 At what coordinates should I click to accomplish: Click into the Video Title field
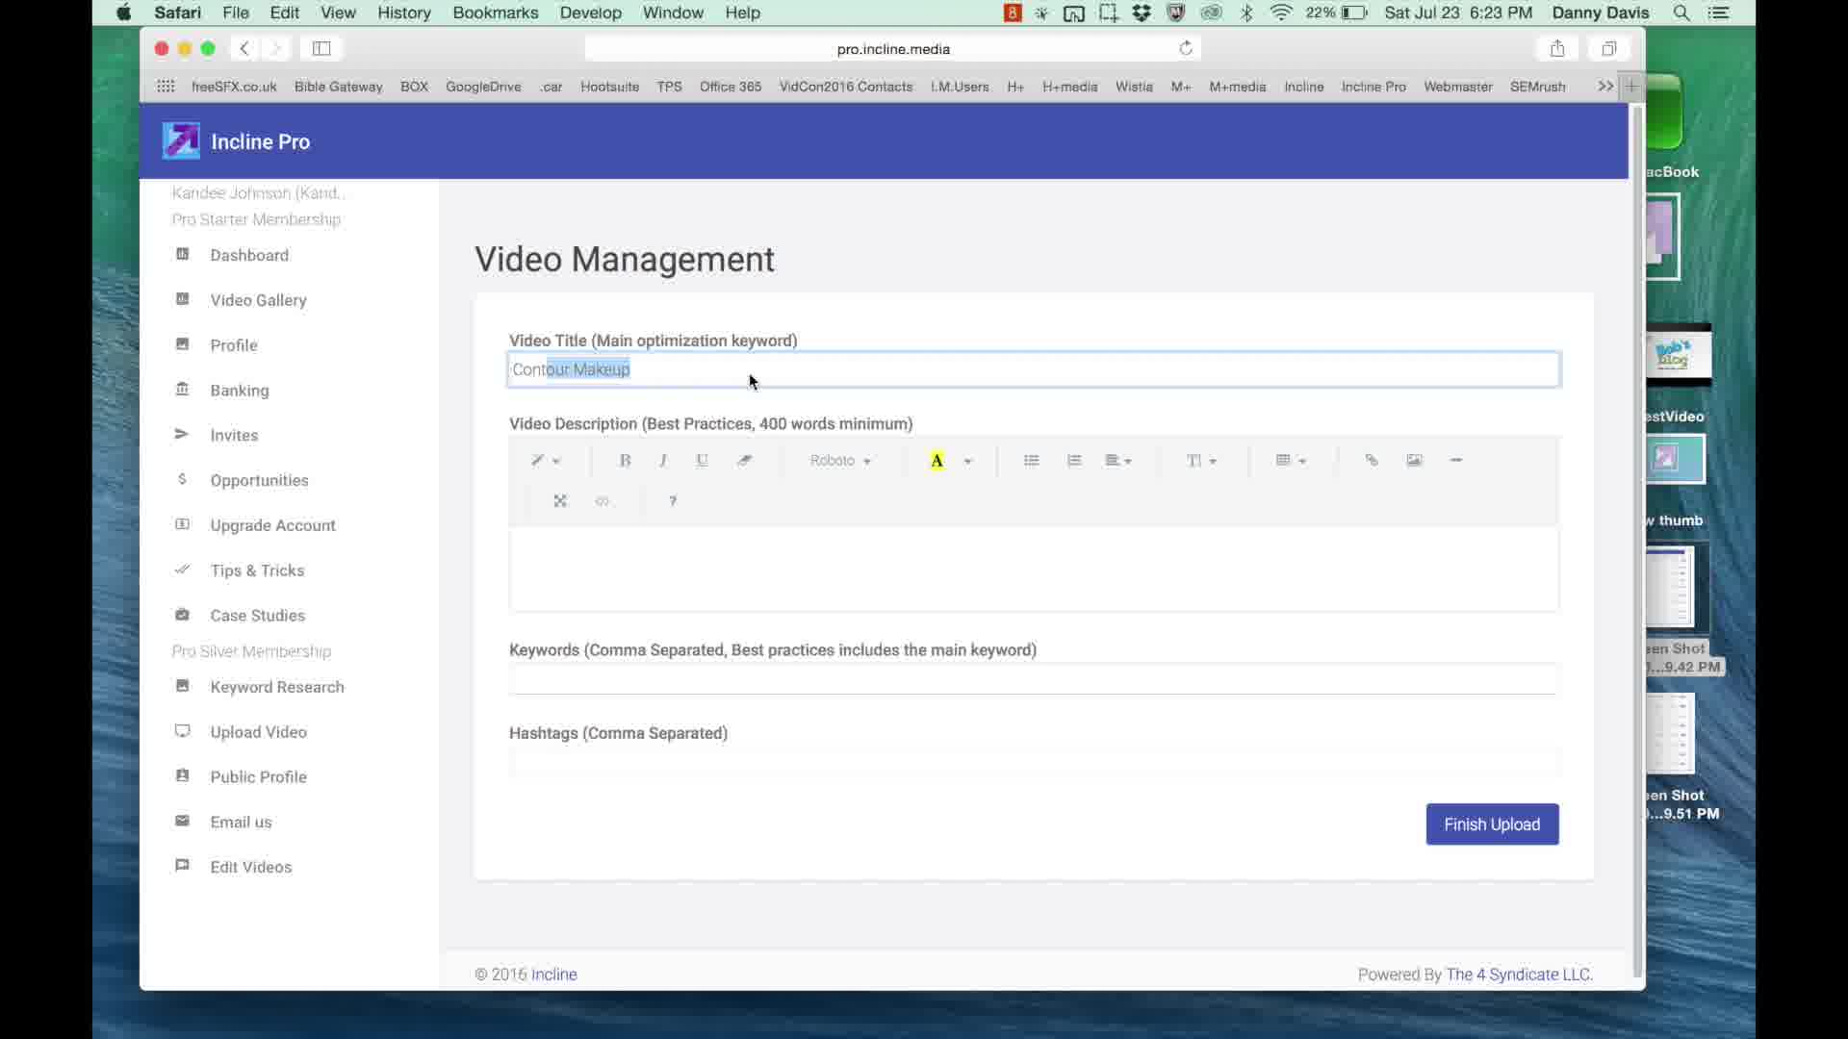click(1034, 369)
